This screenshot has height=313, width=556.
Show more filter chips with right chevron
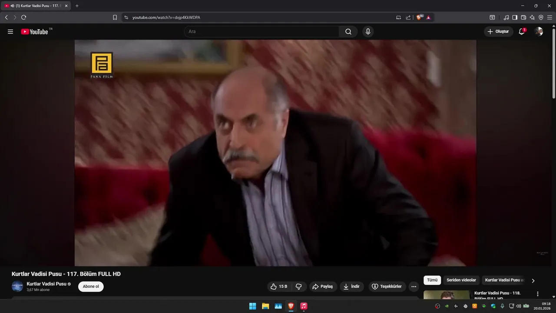[533, 281]
